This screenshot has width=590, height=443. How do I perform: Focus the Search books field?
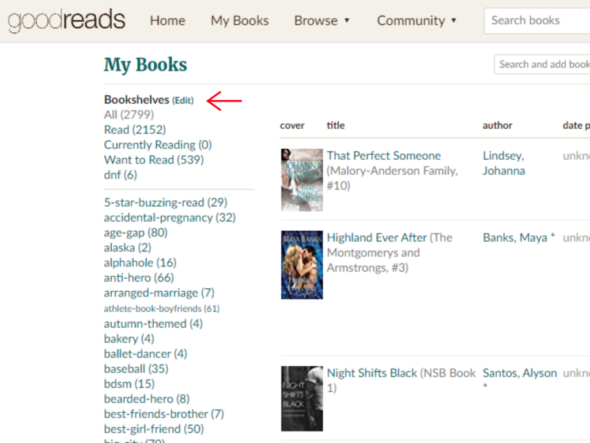pos(537,21)
